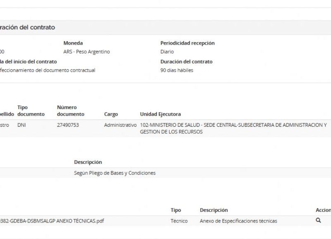This screenshot has height=239, width=331.
Task: Select the document number 27490753
Action: point(67,125)
